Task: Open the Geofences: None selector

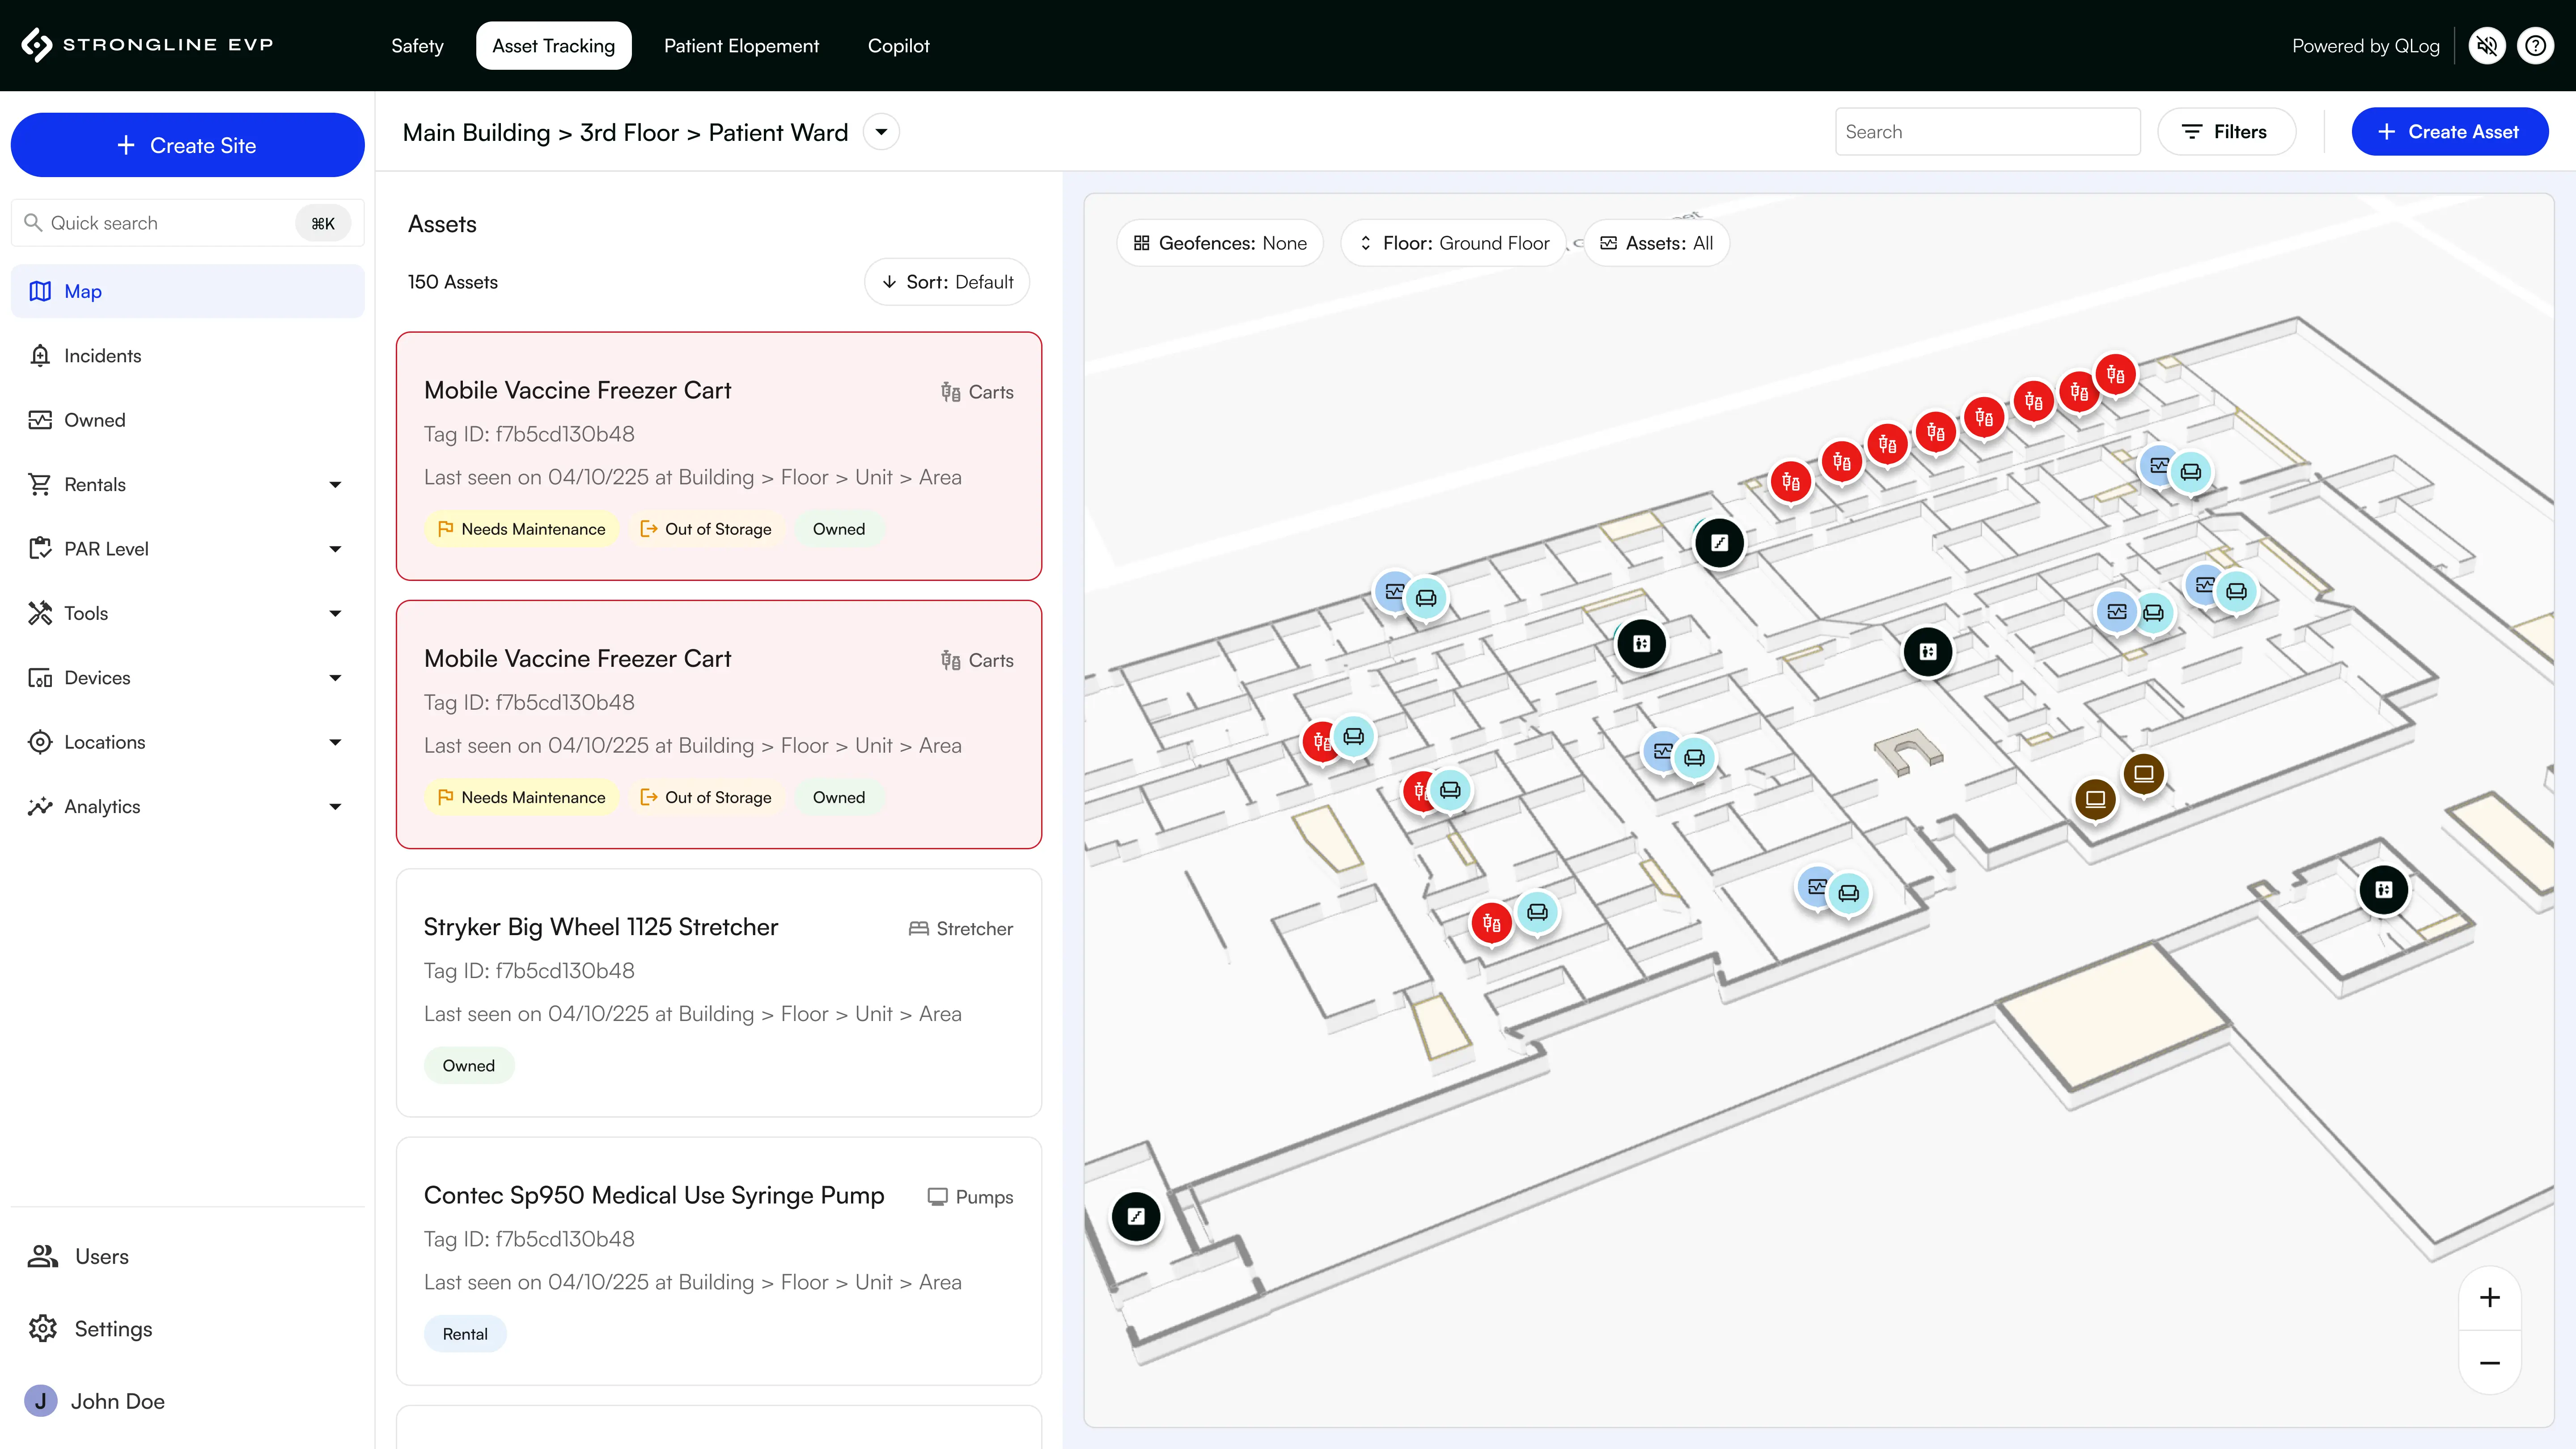Action: (x=1219, y=243)
